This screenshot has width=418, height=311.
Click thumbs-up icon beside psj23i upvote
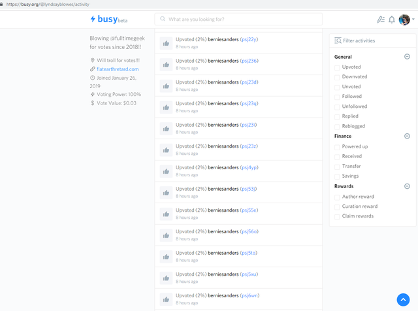pyautogui.click(x=166, y=129)
